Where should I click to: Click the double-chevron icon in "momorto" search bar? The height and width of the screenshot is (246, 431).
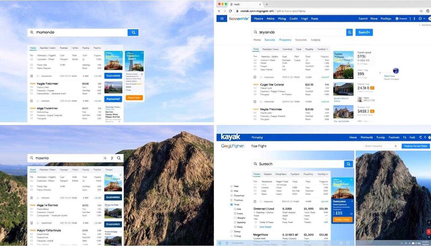coord(105,158)
